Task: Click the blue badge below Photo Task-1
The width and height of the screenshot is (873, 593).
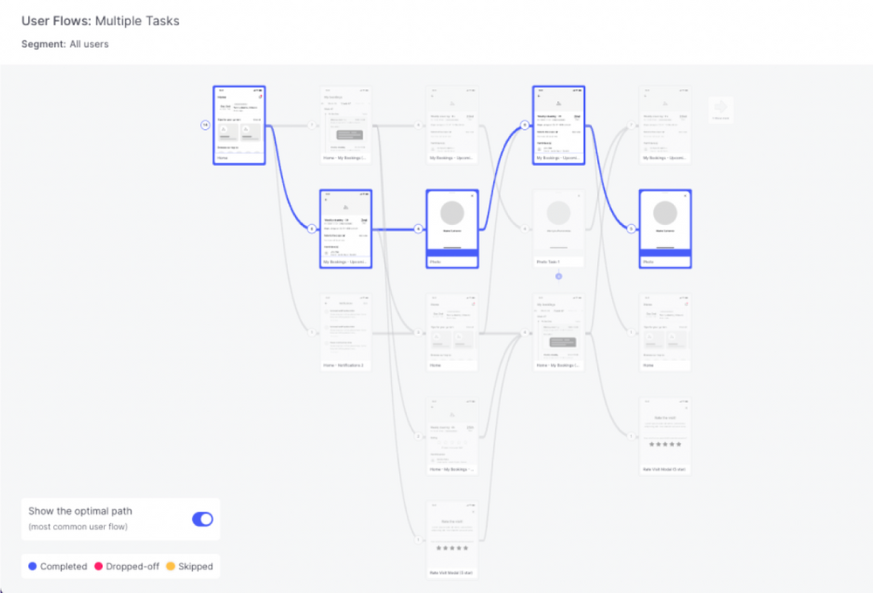Action: point(559,276)
